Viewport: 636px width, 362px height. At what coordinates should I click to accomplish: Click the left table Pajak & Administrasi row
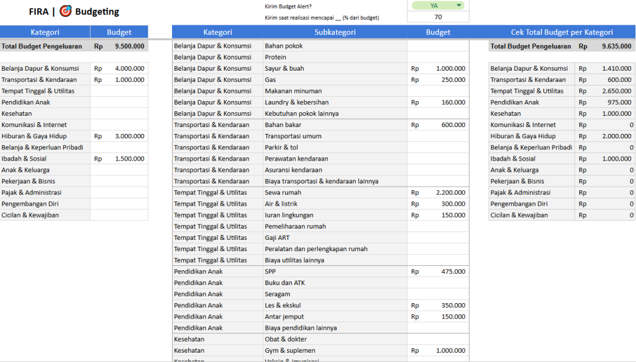coord(45,192)
